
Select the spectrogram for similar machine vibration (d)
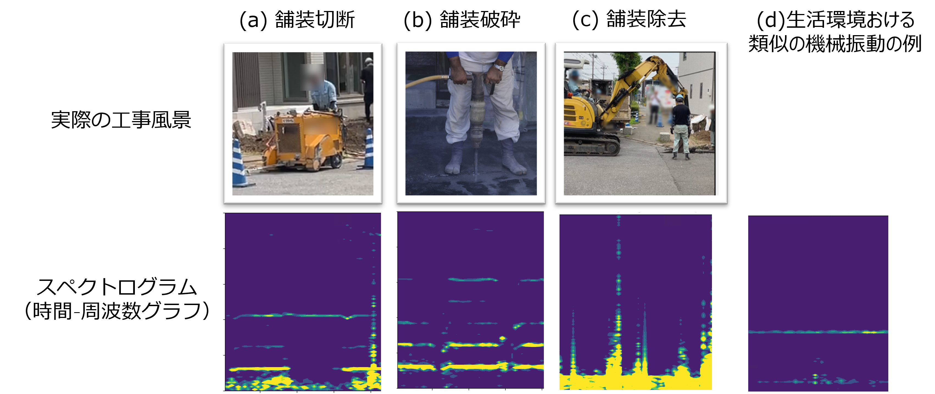point(818,303)
